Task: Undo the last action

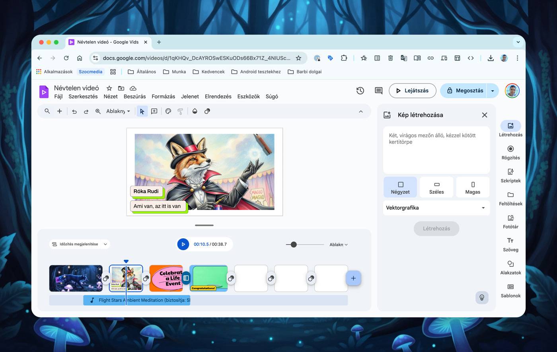Action: tap(74, 111)
